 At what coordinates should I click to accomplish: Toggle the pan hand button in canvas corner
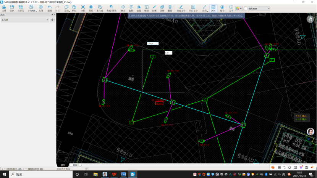coord(310,19)
